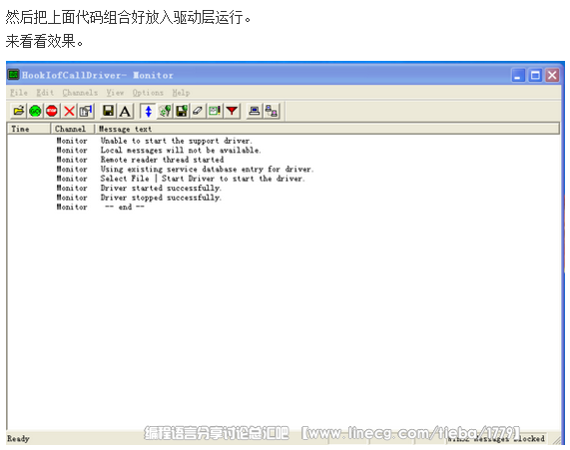Click the green GO start icon

pyautogui.click(x=35, y=111)
